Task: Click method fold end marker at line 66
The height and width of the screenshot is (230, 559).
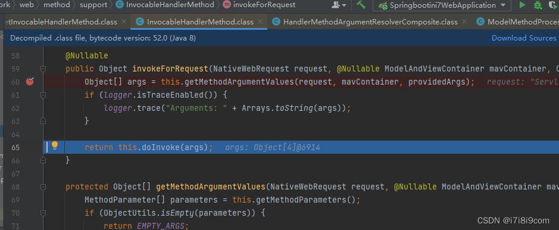Action: coord(43,160)
